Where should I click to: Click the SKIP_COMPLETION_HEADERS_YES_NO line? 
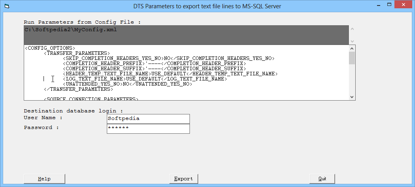tap(169, 58)
